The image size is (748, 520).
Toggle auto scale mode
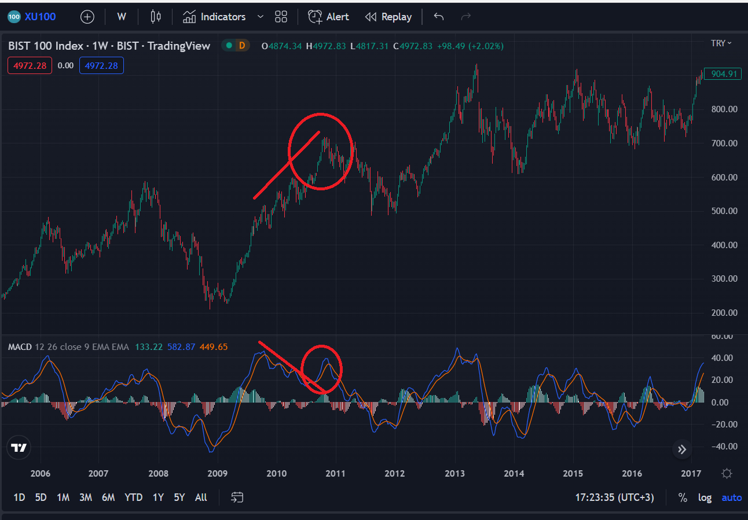[732, 497]
